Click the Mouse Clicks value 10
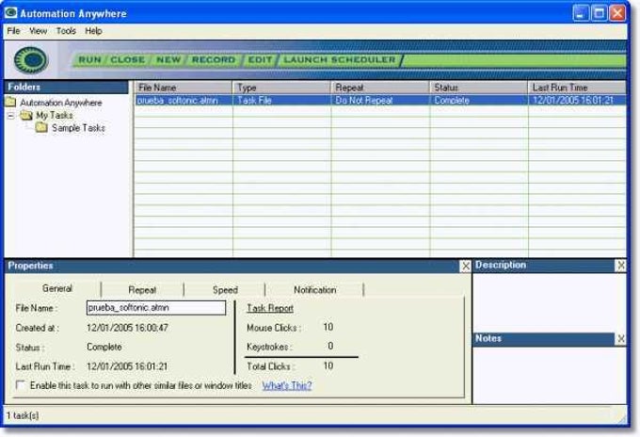This screenshot has height=437, width=640. [328, 327]
